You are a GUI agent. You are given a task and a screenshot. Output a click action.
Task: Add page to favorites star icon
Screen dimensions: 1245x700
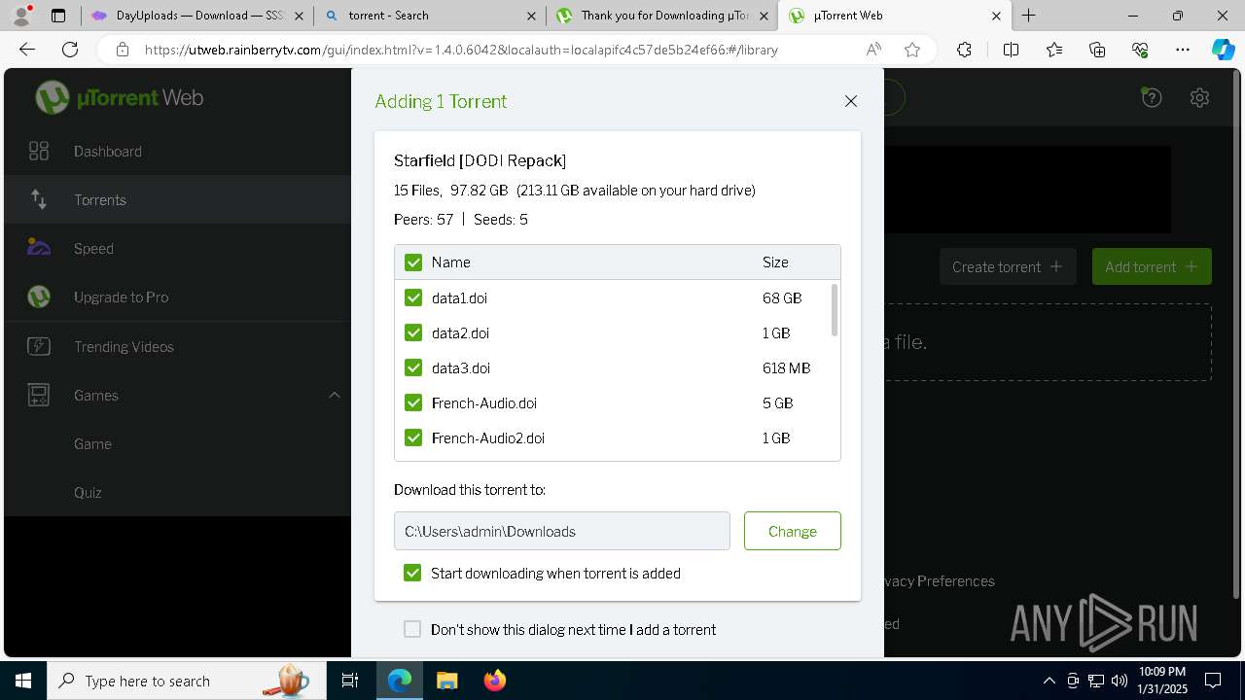point(912,50)
